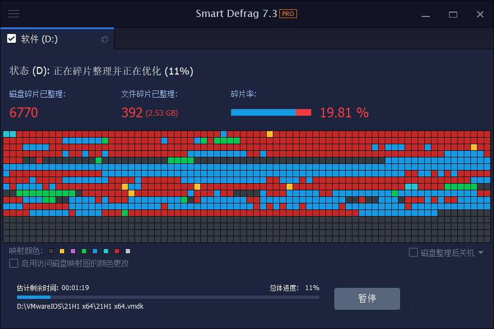
Task: Click the overall progress bar
Action: coord(168,297)
